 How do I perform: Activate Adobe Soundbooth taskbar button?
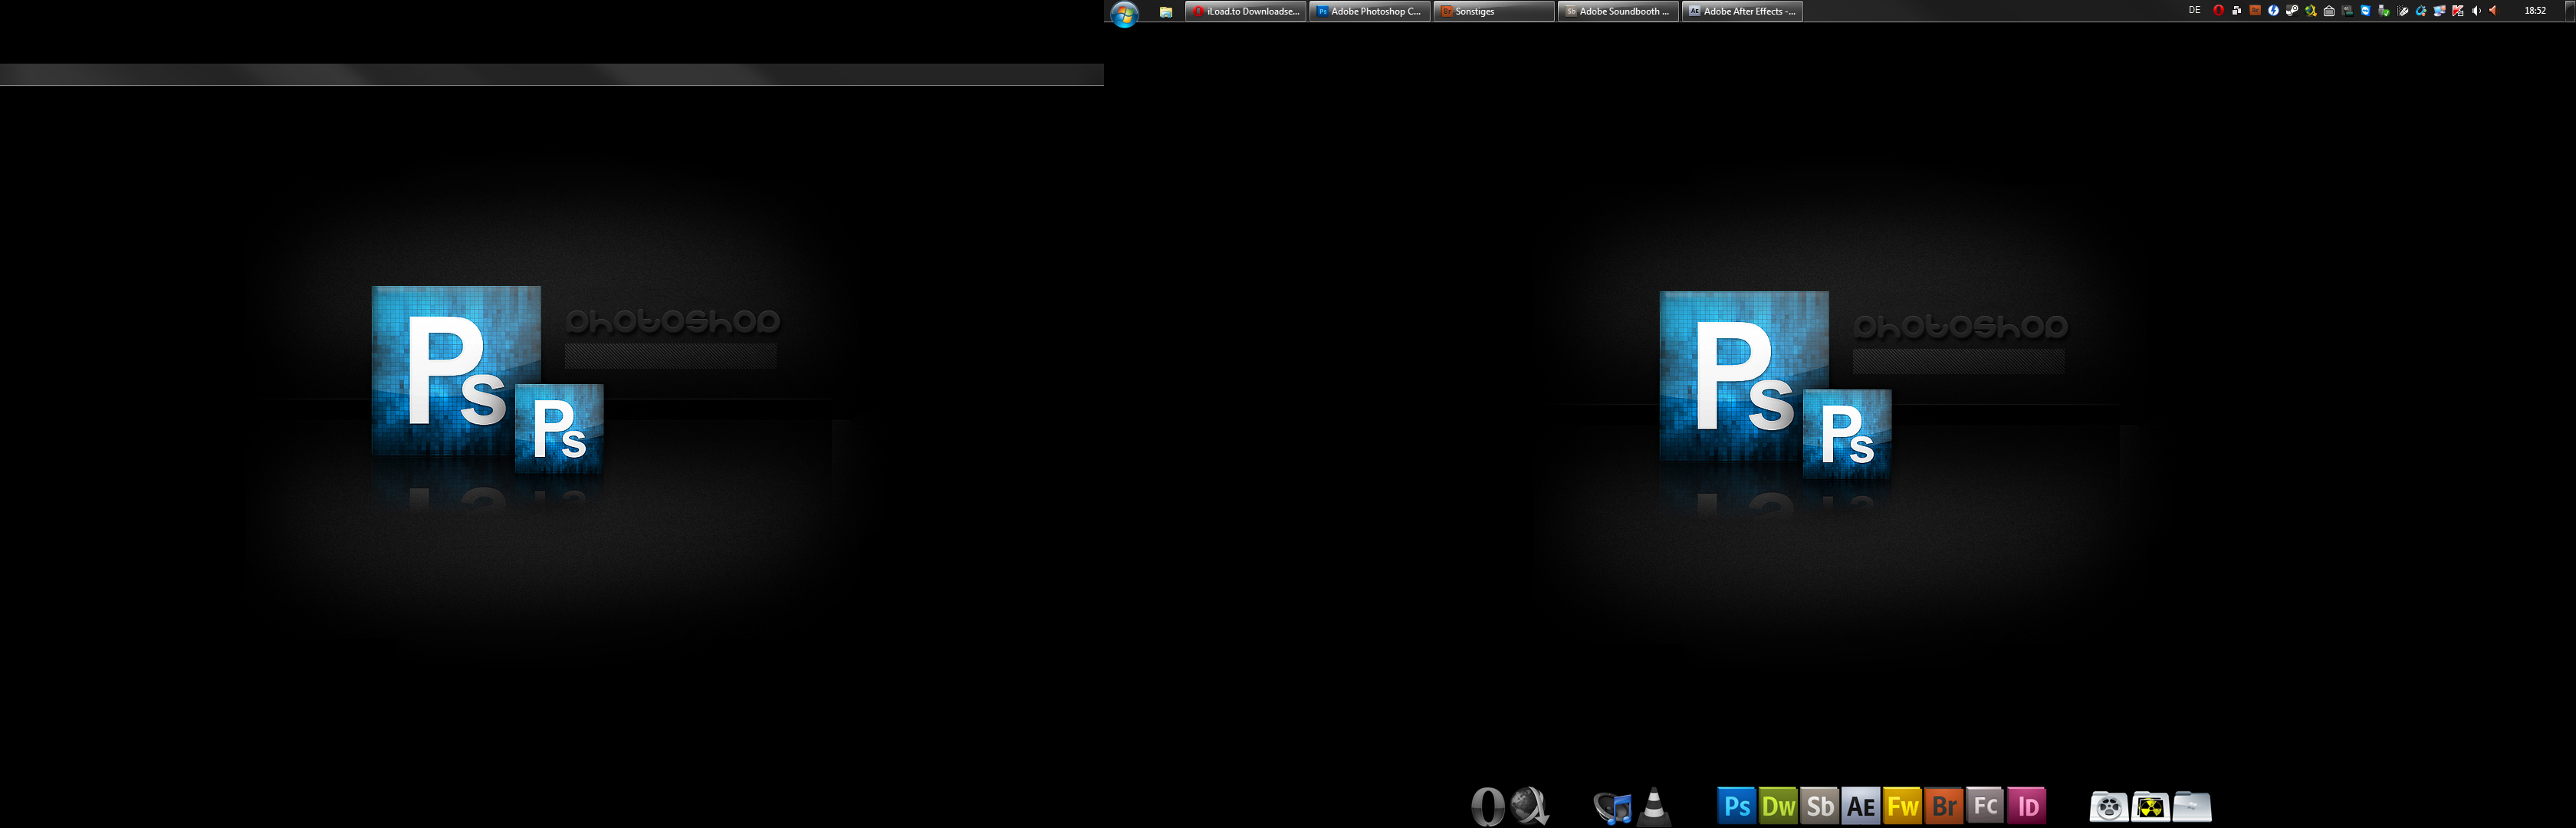1617,11
